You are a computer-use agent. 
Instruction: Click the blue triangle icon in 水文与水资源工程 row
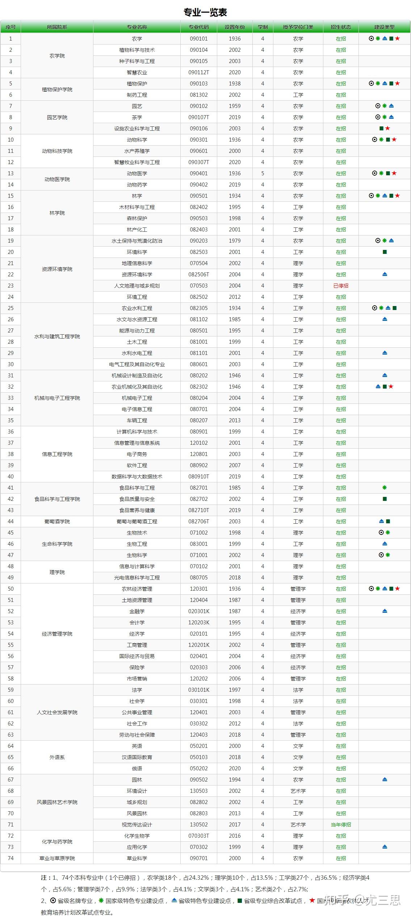pyautogui.click(x=385, y=319)
